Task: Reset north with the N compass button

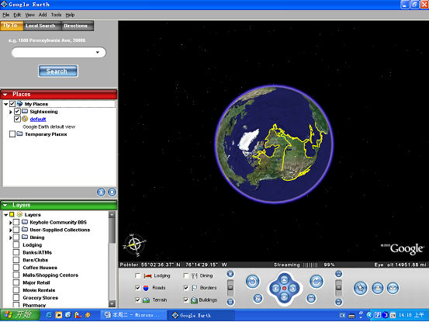Action: (258, 298)
